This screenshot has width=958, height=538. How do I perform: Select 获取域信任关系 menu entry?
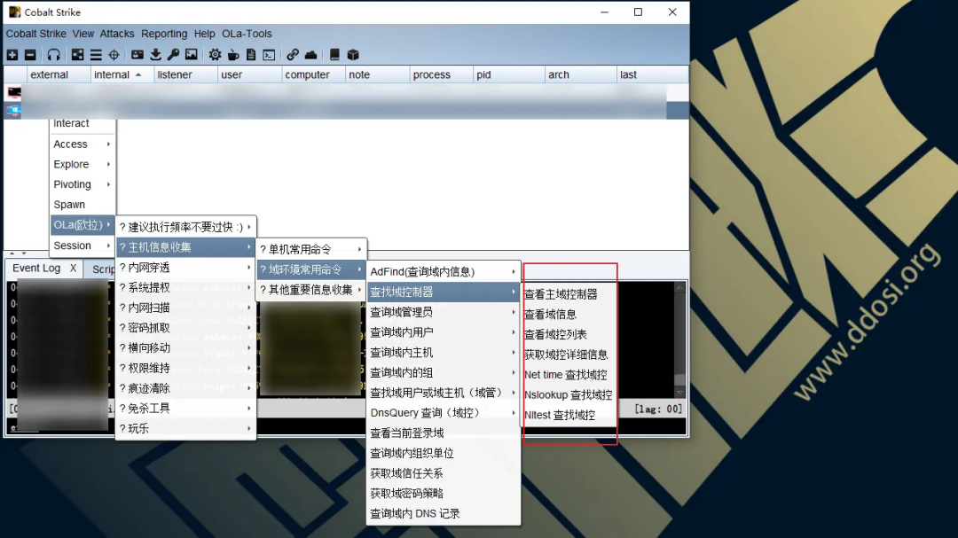click(x=444, y=473)
